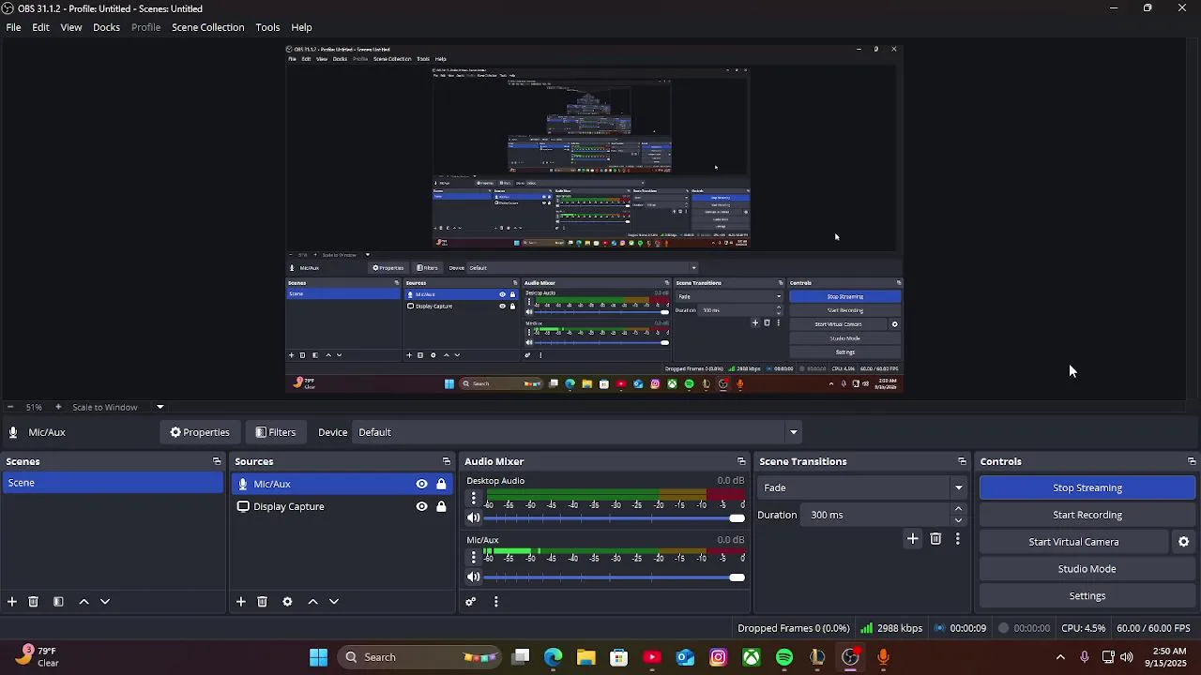Mute Desktop Audio speaker icon
The height and width of the screenshot is (675, 1201).
474,518
